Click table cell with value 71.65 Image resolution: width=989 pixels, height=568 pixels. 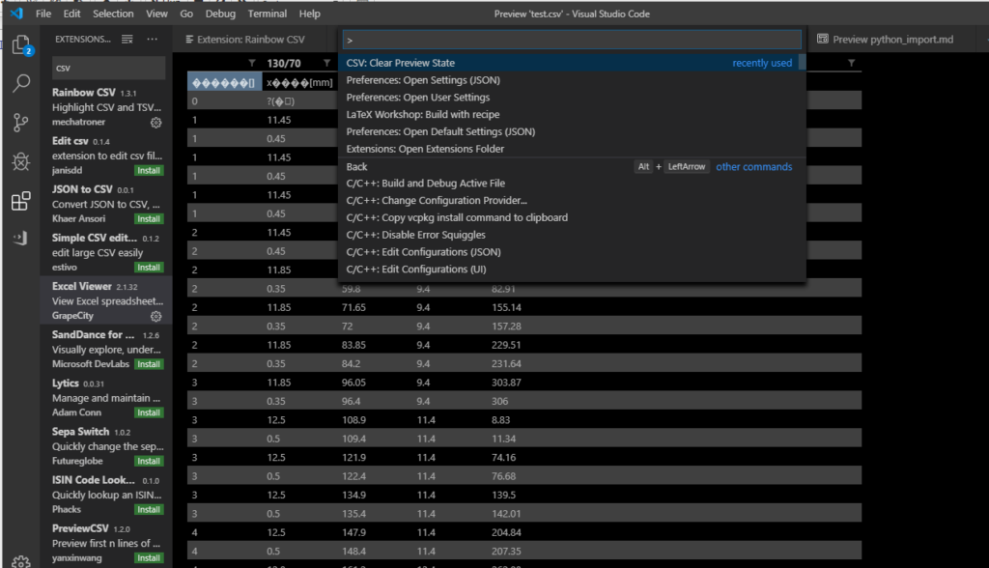point(353,307)
